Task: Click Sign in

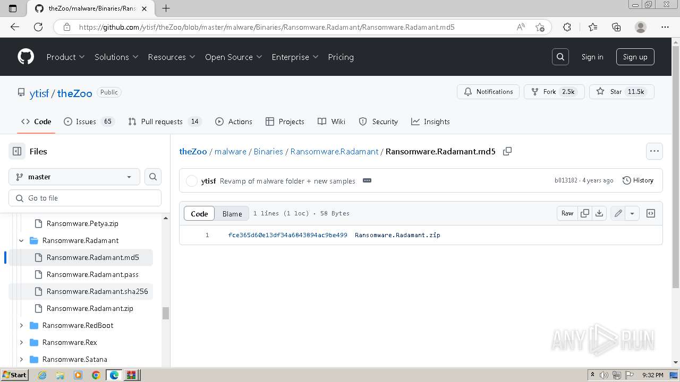Action: (x=592, y=57)
